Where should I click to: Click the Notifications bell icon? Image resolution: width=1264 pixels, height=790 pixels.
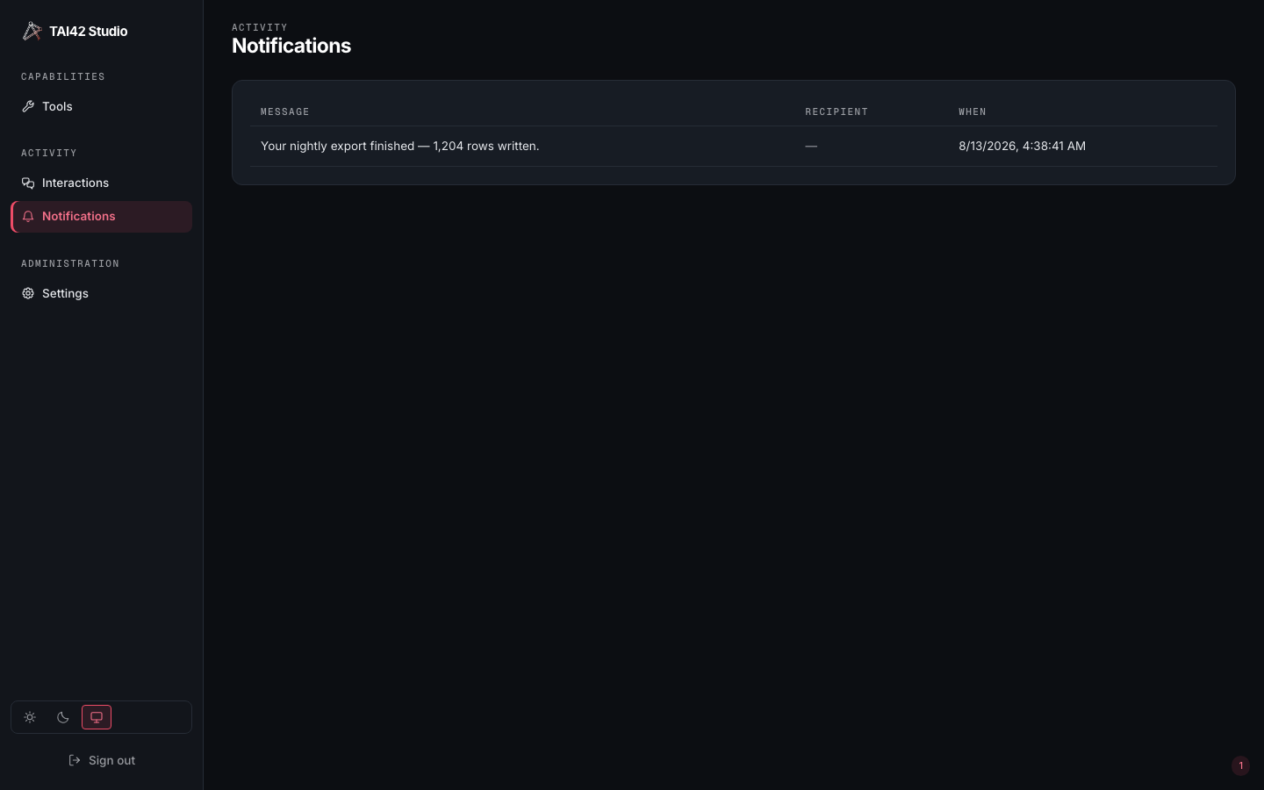point(28,216)
